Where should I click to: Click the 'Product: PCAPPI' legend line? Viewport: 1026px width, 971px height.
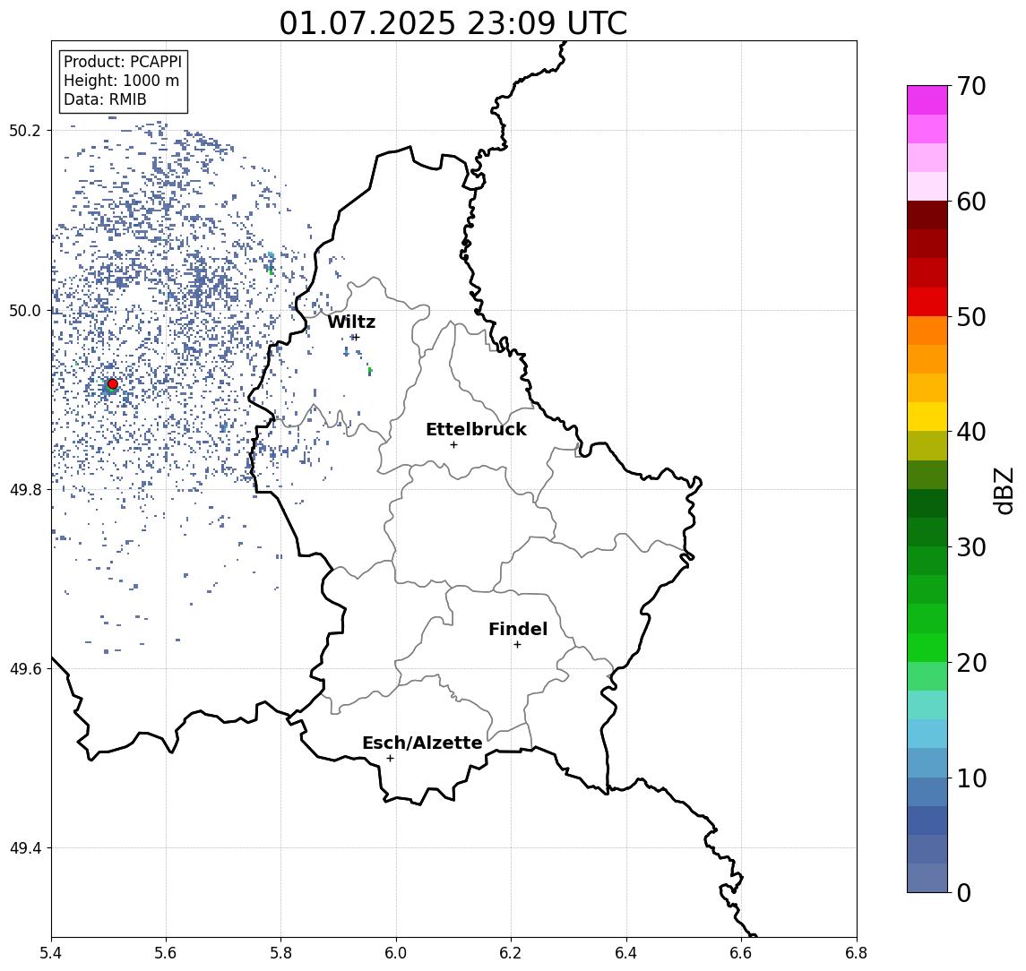tap(123, 62)
